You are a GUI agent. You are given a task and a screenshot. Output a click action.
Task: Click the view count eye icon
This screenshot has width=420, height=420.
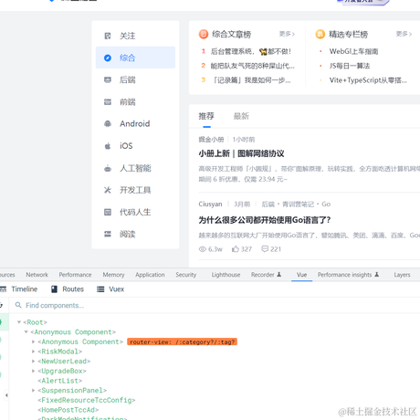coord(203,249)
